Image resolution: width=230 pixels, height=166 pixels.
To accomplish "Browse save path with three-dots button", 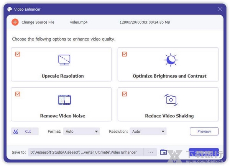I will pos(150,152).
